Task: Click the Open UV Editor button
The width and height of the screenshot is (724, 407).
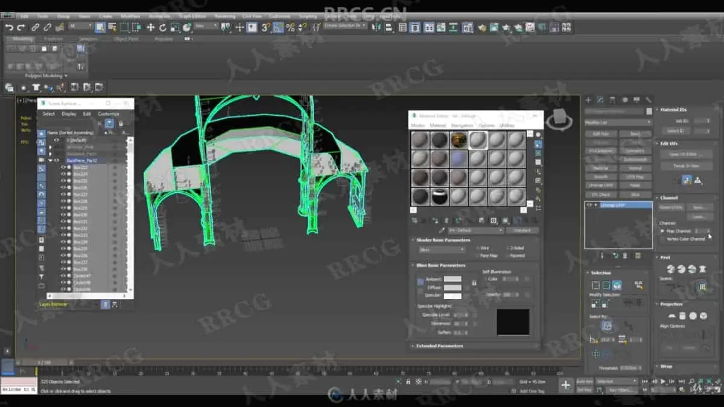Action: point(683,154)
